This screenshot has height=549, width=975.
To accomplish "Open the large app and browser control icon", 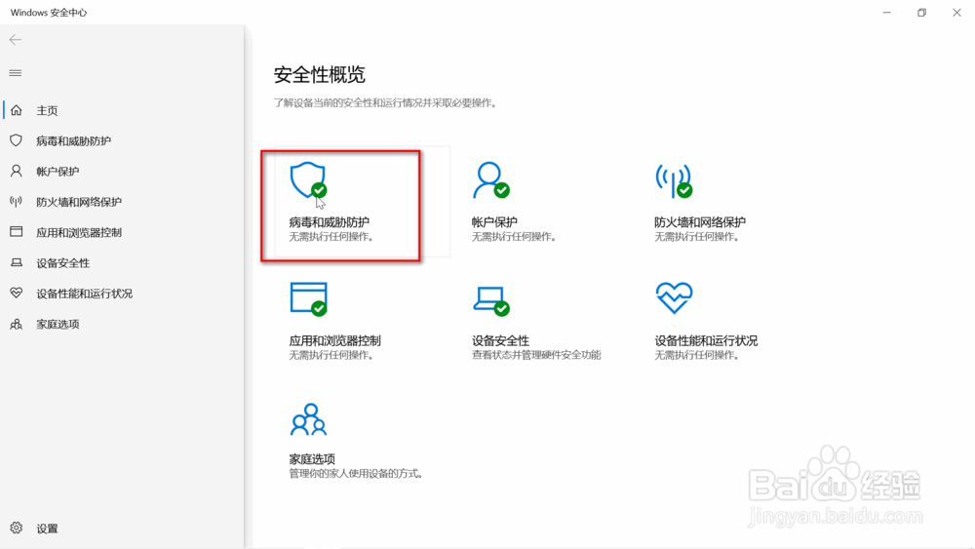I will click(x=308, y=299).
